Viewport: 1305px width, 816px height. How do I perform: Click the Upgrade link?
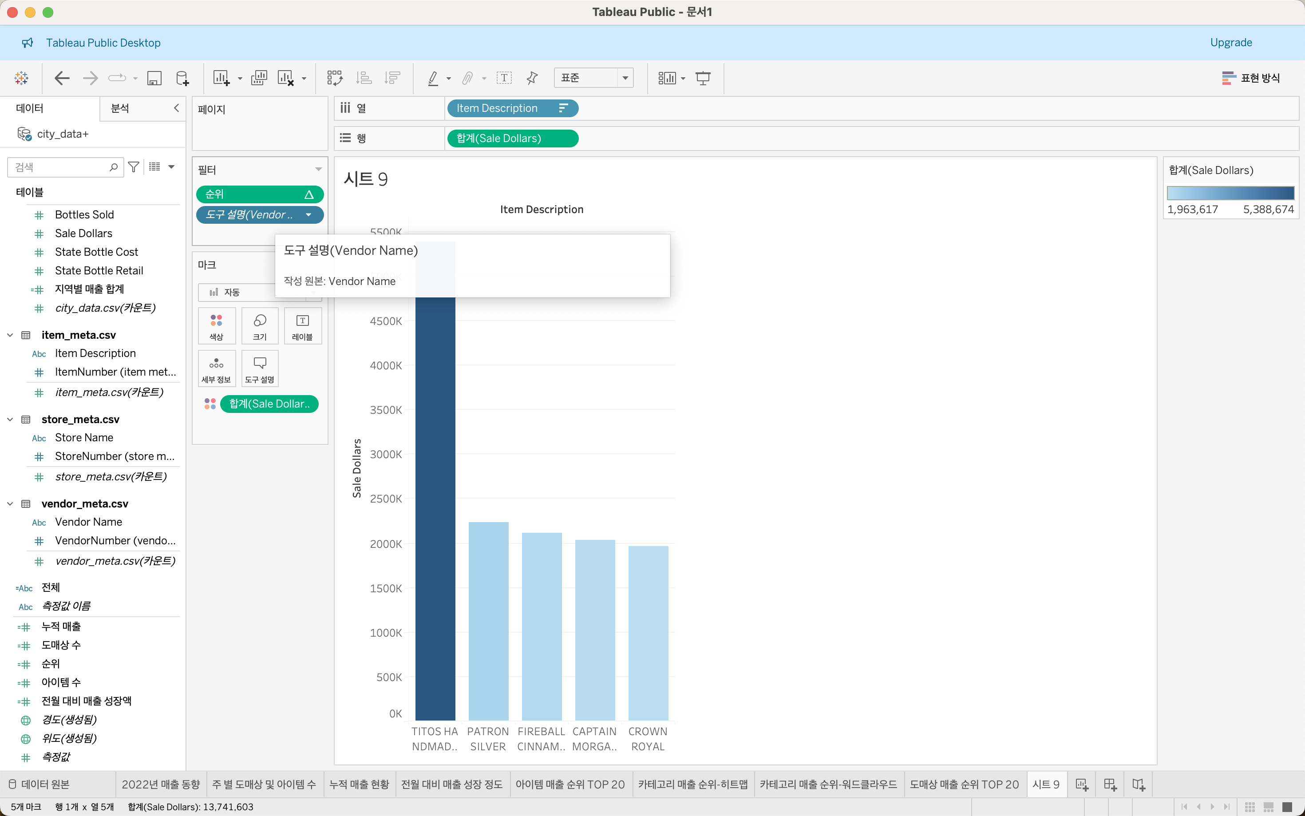(1230, 43)
